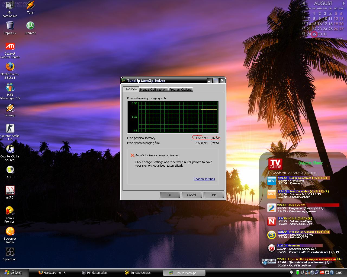Click TuneUp MemOpti... taskbar button
347x277 pixels.
pyautogui.click(x=184, y=273)
